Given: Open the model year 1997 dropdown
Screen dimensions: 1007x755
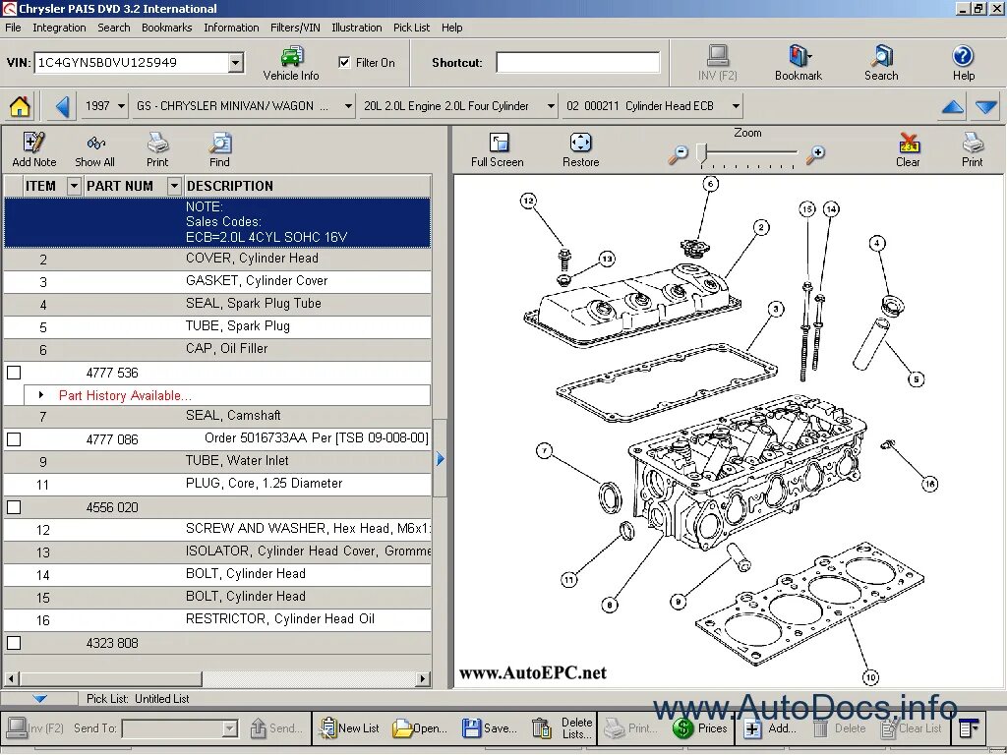Looking at the screenshot, I should (x=121, y=106).
